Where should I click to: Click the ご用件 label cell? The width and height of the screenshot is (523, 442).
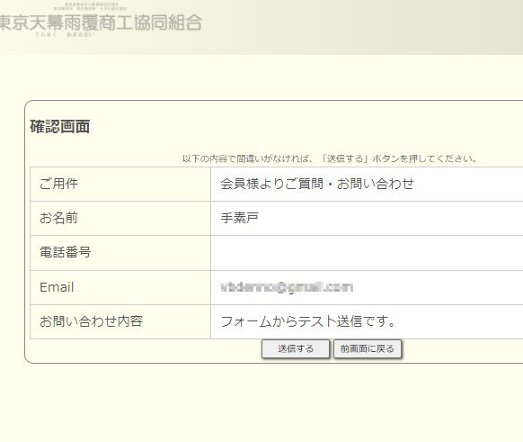tap(120, 184)
